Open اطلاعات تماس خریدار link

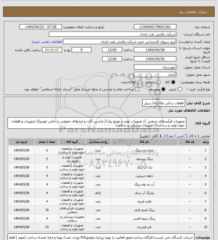(47, 42)
